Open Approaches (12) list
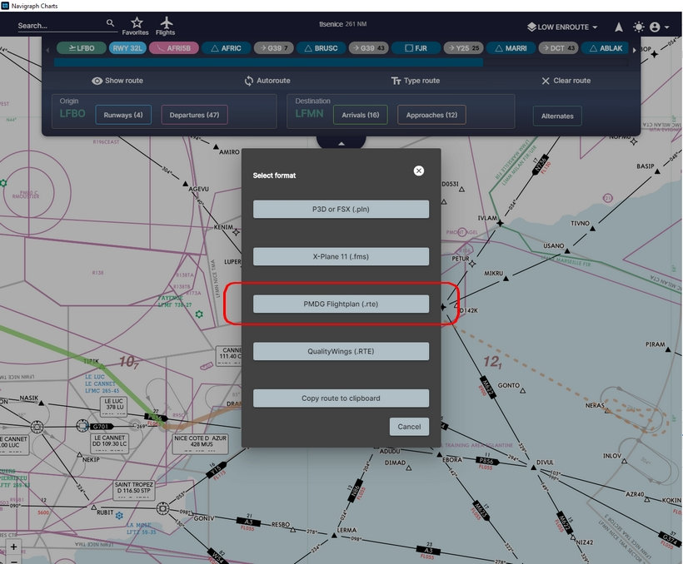The width and height of the screenshot is (683, 564). (431, 115)
